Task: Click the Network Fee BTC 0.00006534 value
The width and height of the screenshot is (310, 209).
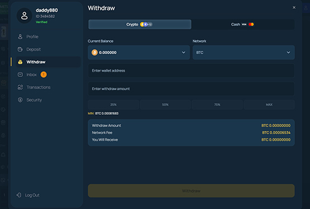Action: pyautogui.click(x=276, y=133)
